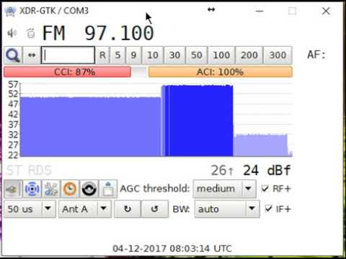Toggle the connect plug icon
Screen dimensions: 346x259
click(x=13, y=189)
